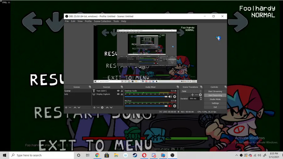Move scene up in Scenes list
Viewport: 283px width, 159px height.
[x=75, y=107]
